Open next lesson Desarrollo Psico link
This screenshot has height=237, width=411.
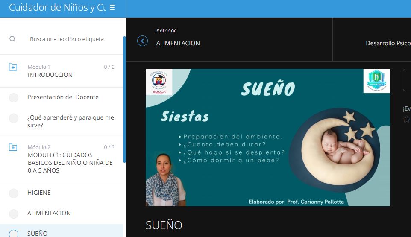(388, 43)
